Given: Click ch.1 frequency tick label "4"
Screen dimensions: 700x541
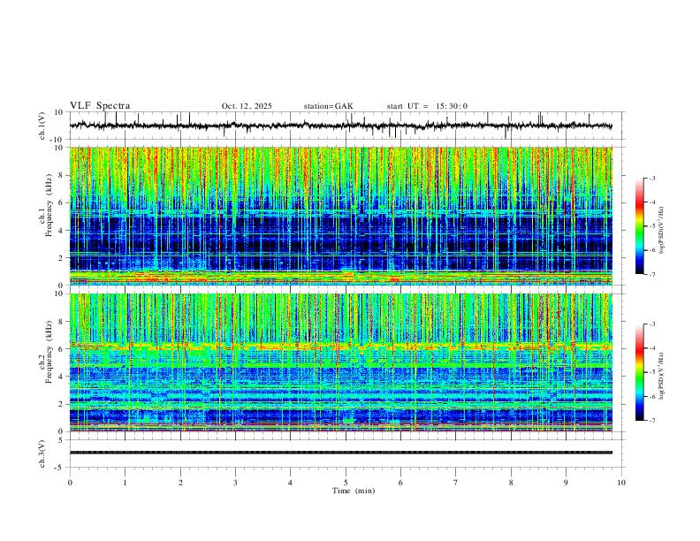Looking at the screenshot, I should pyautogui.click(x=61, y=231).
